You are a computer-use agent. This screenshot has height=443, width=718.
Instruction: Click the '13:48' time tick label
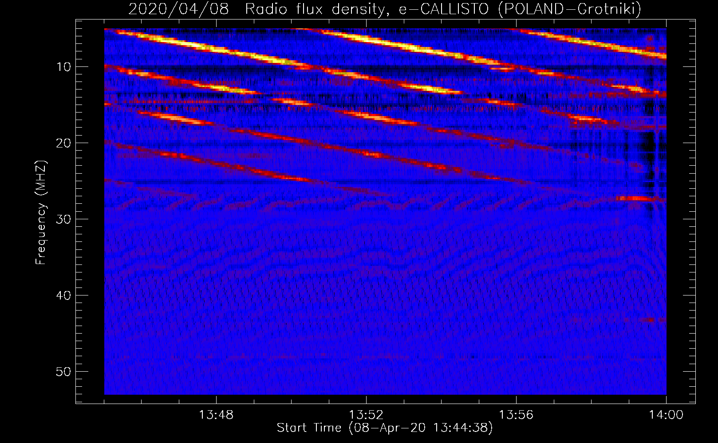click(x=216, y=415)
